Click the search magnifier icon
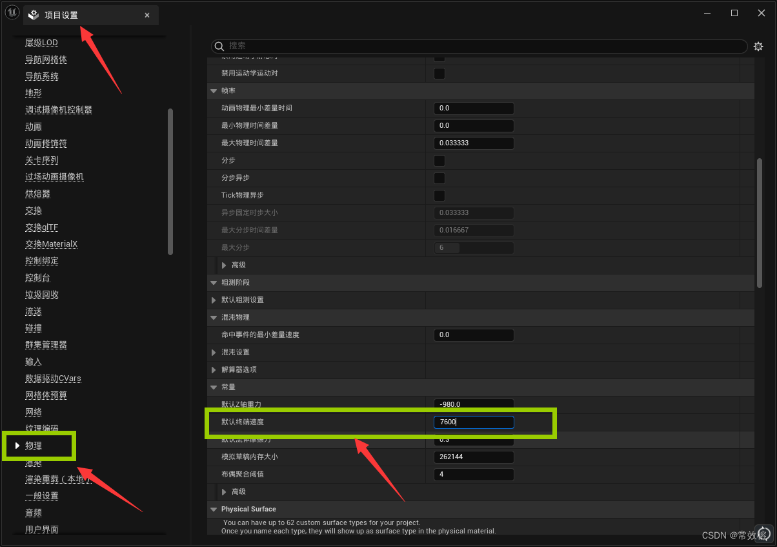The image size is (777, 547). point(220,46)
